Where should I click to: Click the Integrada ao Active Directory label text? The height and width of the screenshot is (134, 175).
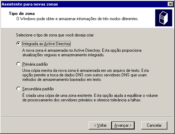(46, 44)
